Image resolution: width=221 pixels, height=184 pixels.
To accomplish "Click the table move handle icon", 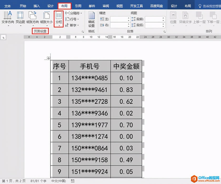I will pyautogui.click(x=48, y=58).
